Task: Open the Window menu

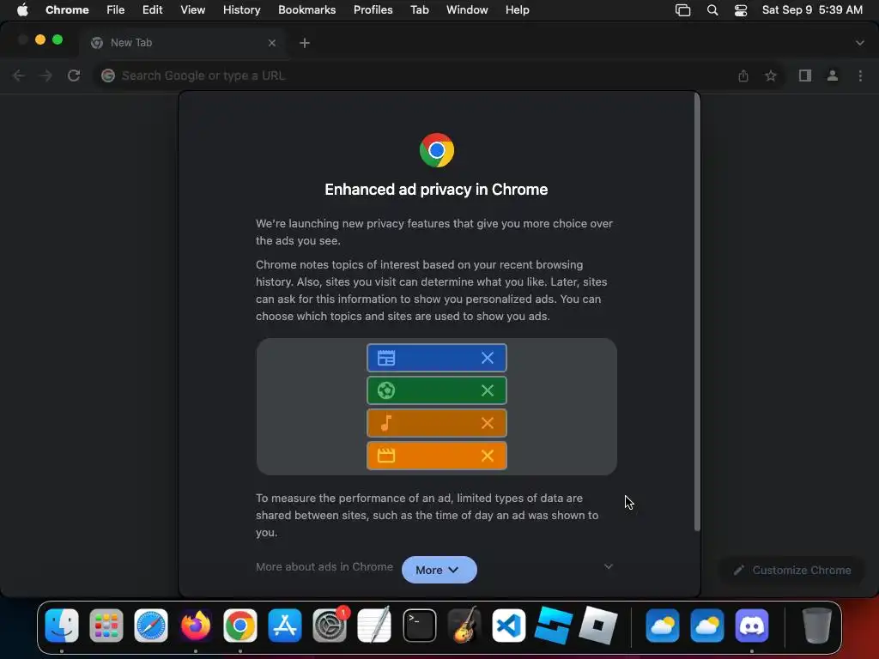Action: (467, 10)
